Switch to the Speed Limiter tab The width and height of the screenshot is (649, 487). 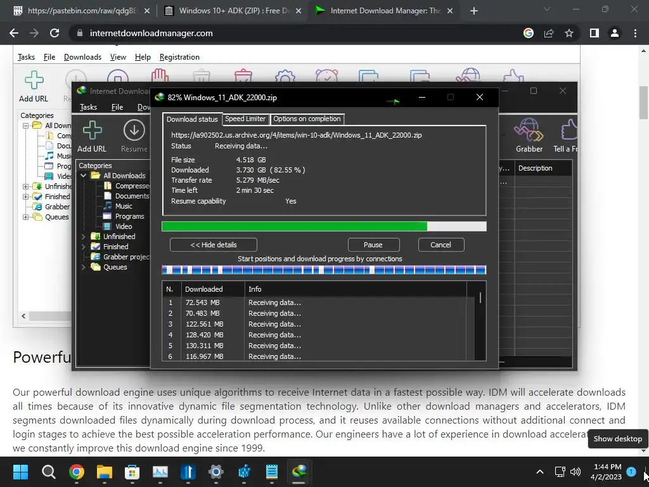coord(245,119)
